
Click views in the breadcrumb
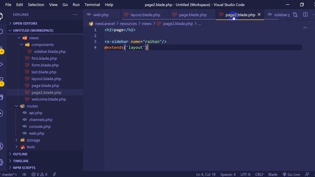(147, 24)
